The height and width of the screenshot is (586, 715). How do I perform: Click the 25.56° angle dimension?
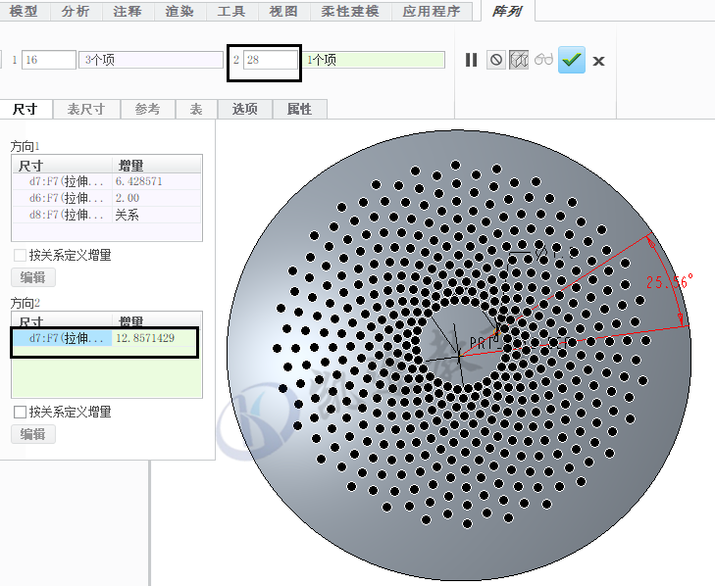[x=670, y=281]
